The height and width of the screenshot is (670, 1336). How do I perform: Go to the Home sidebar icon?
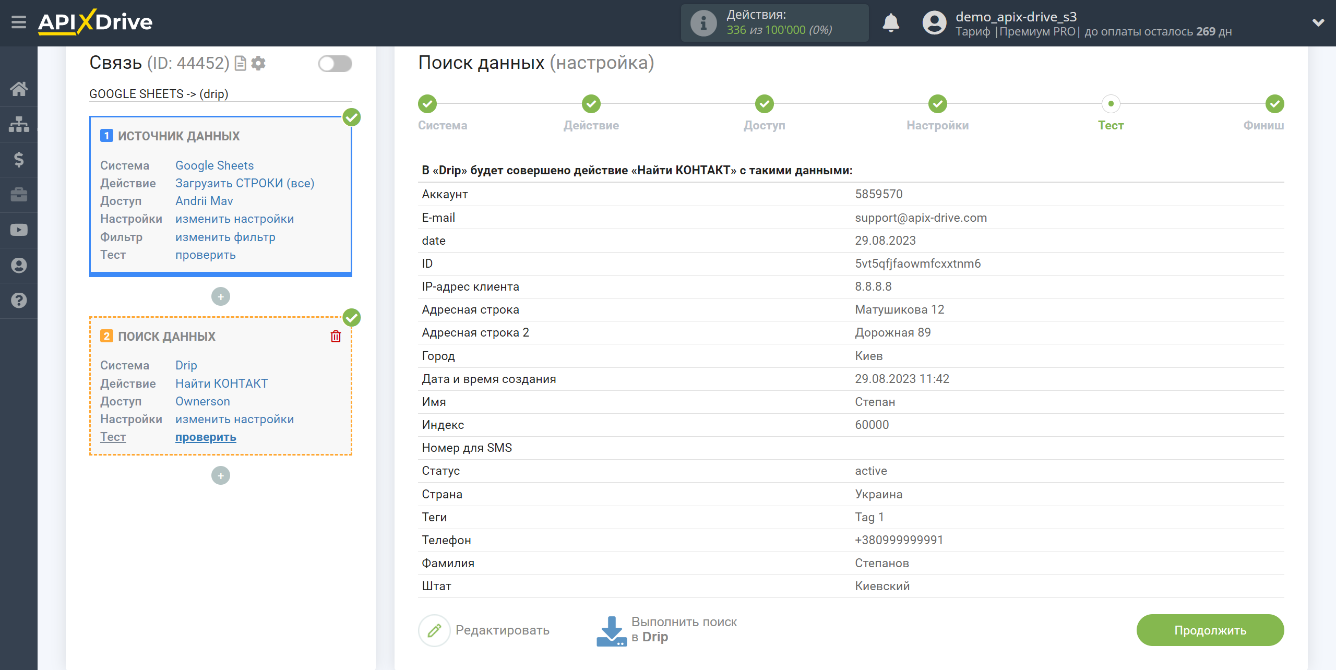[19, 89]
